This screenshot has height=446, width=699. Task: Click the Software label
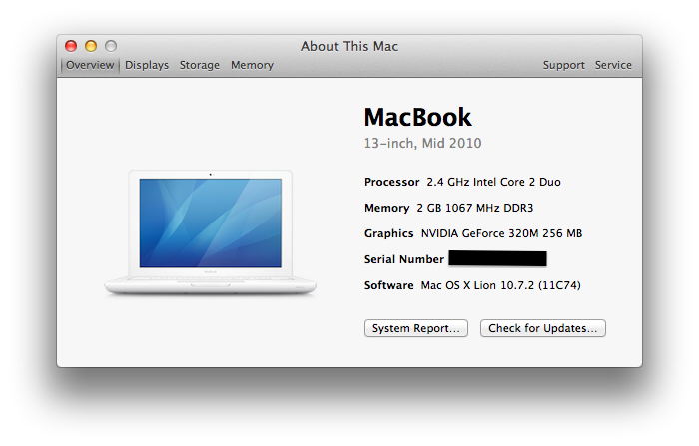[x=388, y=285]
